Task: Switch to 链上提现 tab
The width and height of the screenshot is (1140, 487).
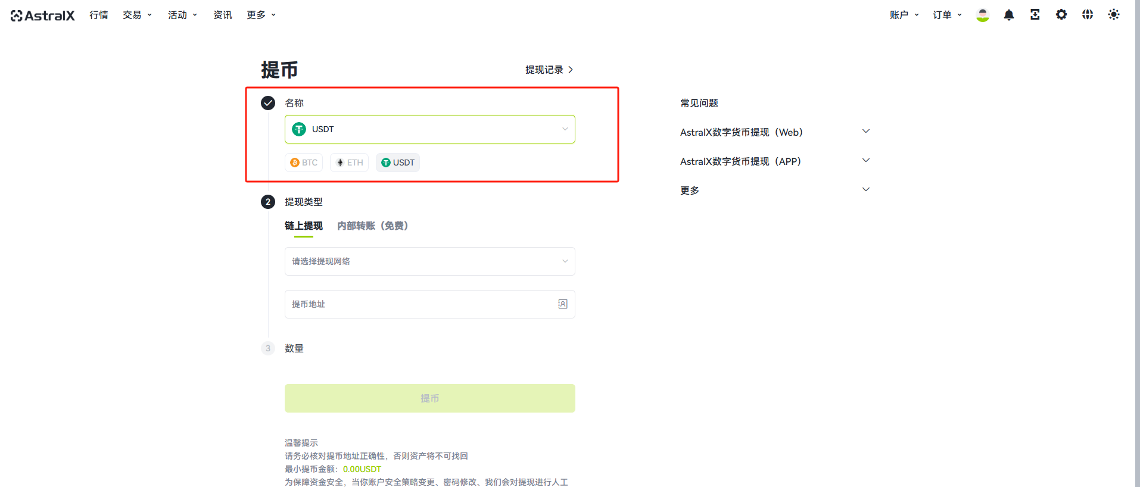Action: tap(304, 226)
